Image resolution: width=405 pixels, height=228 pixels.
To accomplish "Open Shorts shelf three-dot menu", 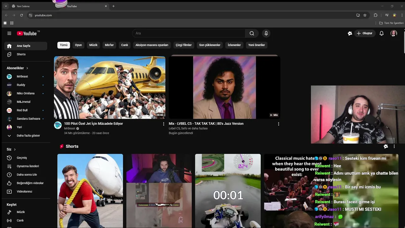I will (x=394, y=146).
